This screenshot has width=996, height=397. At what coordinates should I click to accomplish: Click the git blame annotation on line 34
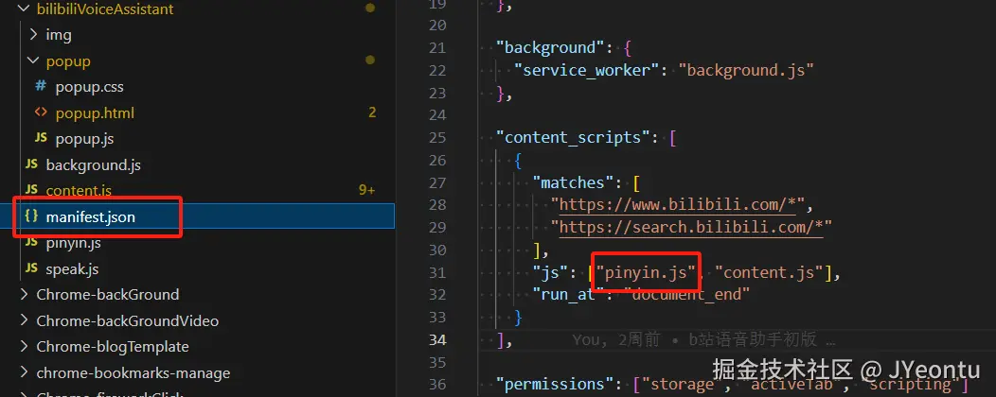point(703,340)
